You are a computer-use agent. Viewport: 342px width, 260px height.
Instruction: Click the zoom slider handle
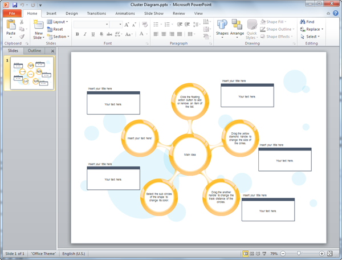[298, 253]
